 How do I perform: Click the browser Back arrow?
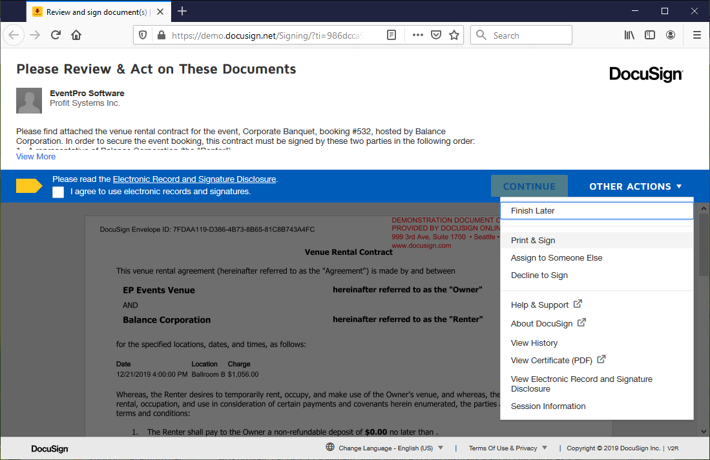click(x=14, y=35)
